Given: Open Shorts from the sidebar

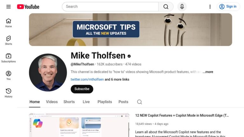Looking at the screenshot, I should (x=9, y=41).
